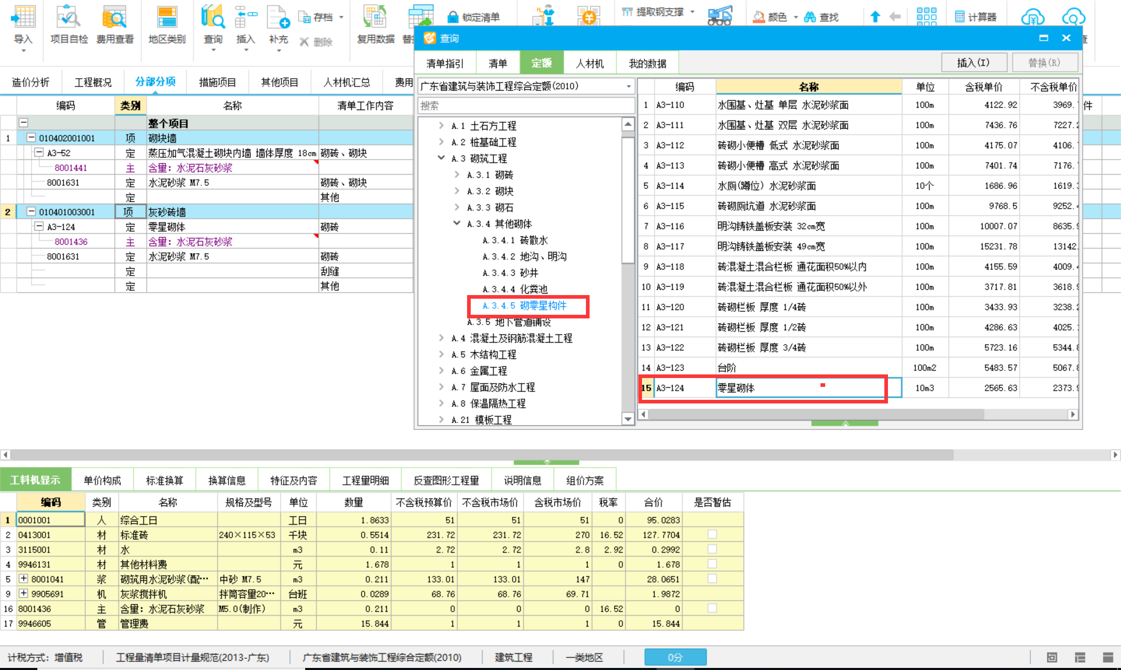This screenshot has height=670, width=1121.
Task: Open the 人材机汇总 tab
Action: tap(347, 82)
